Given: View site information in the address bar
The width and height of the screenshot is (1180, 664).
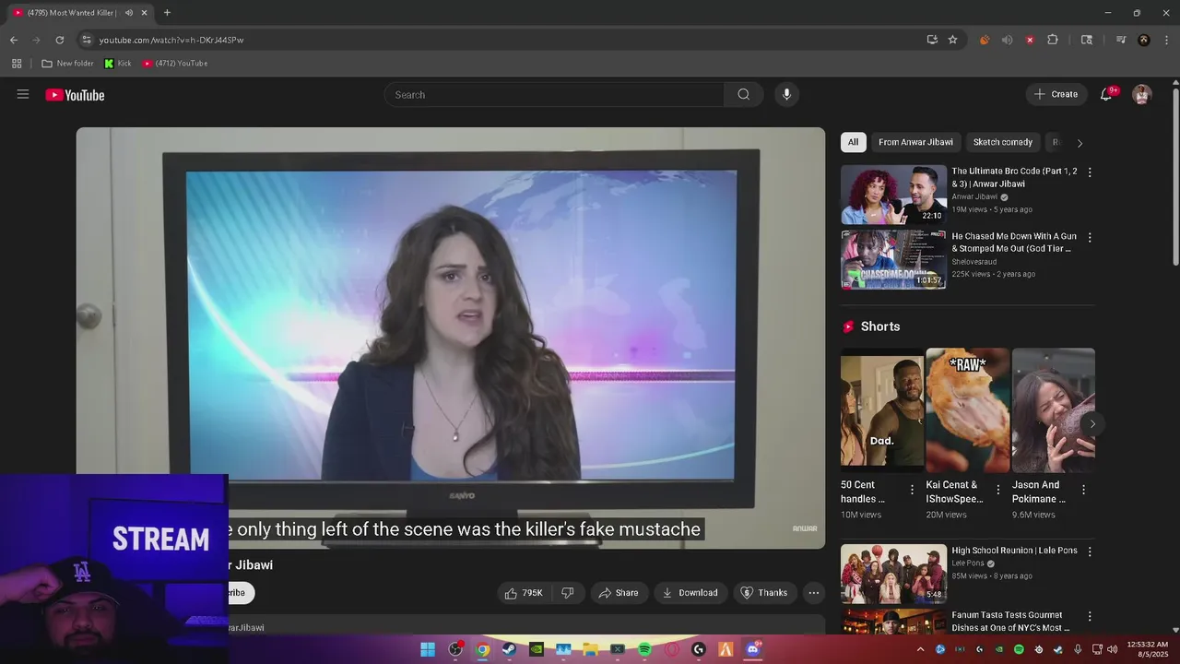Looking at the screenshot, I should pyautogui.click(x=87, y=40).
